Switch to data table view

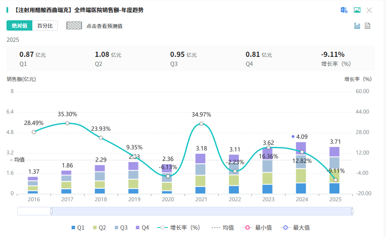coord(367,26)
